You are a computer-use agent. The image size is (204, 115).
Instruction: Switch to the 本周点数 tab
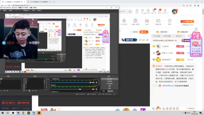click(x=167, y=36)
